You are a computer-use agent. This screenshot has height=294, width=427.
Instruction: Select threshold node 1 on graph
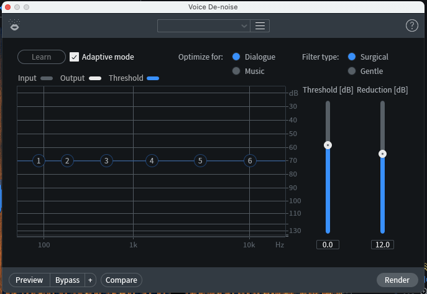pos(39,161)
